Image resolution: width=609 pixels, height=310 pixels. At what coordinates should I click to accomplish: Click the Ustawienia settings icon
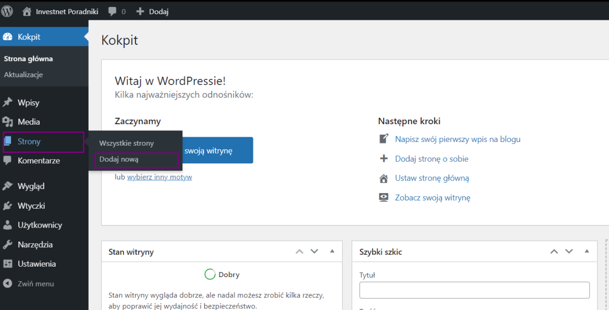[x=7, y=264]
